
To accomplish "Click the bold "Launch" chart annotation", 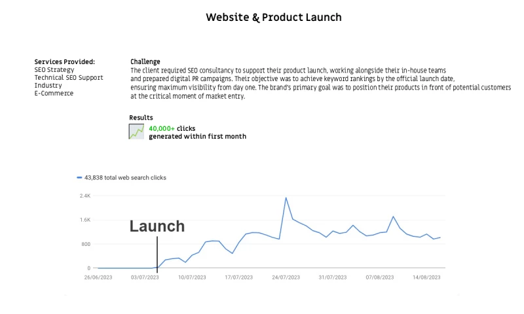I will [157, 226].
